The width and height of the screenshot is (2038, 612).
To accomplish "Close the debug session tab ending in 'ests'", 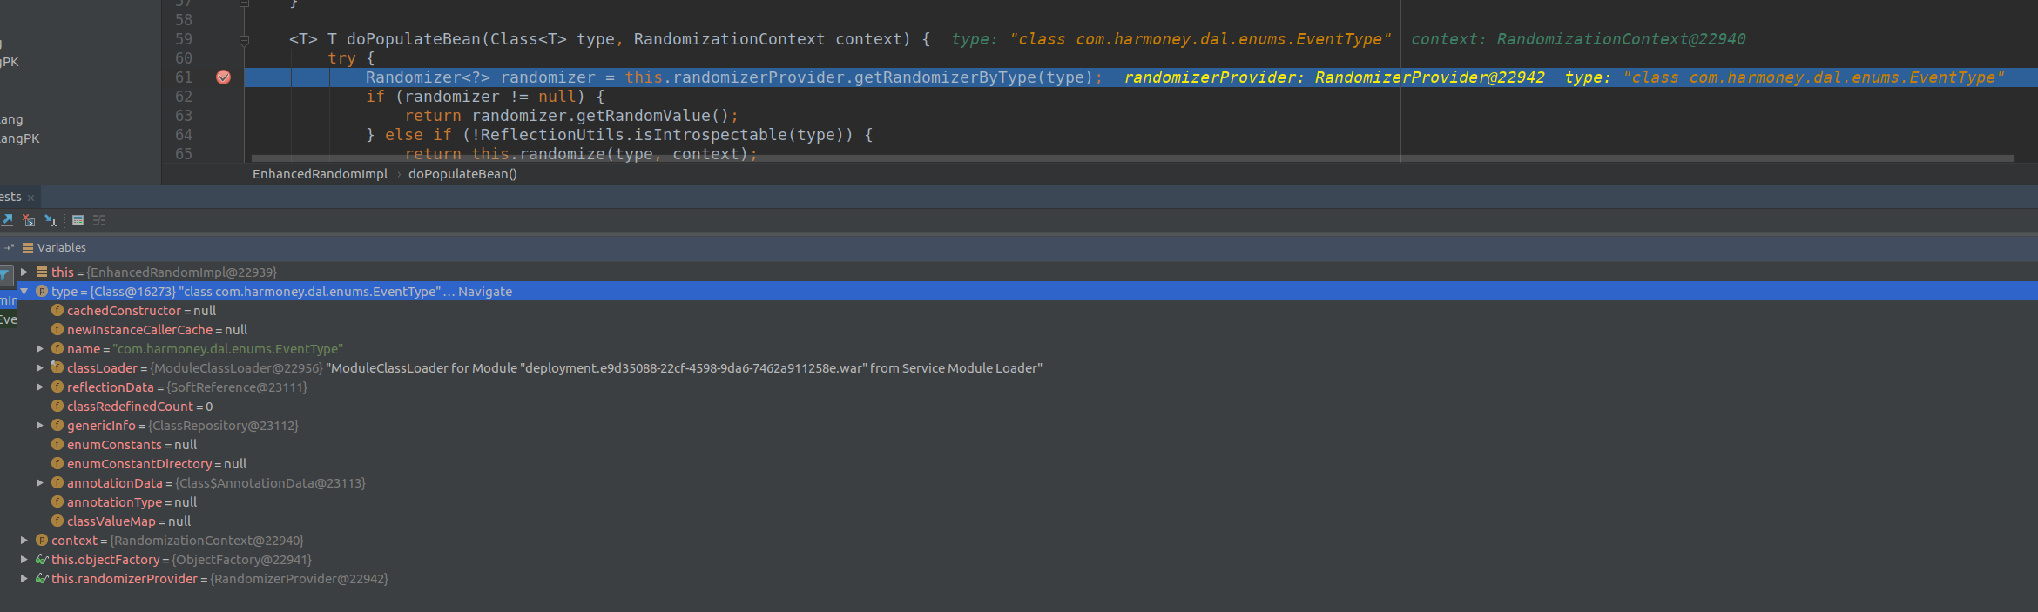I will tap(30, 198).
